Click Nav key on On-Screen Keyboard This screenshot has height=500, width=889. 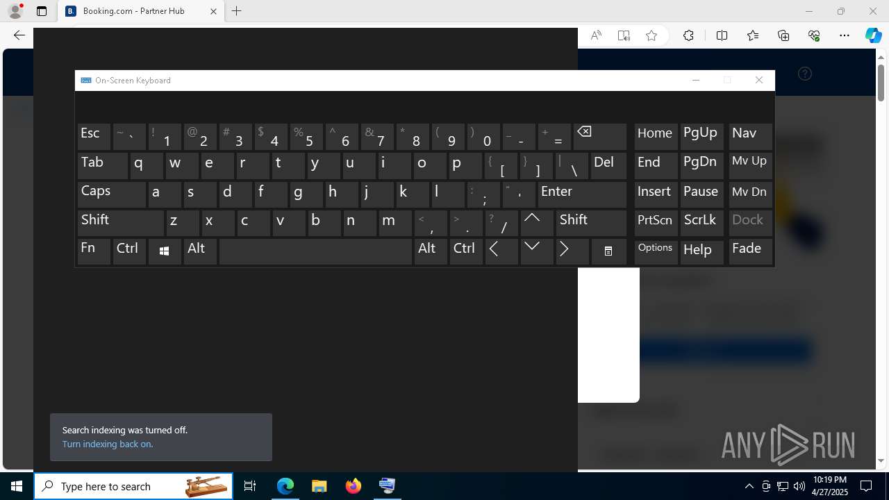click(x=751, y=136)
